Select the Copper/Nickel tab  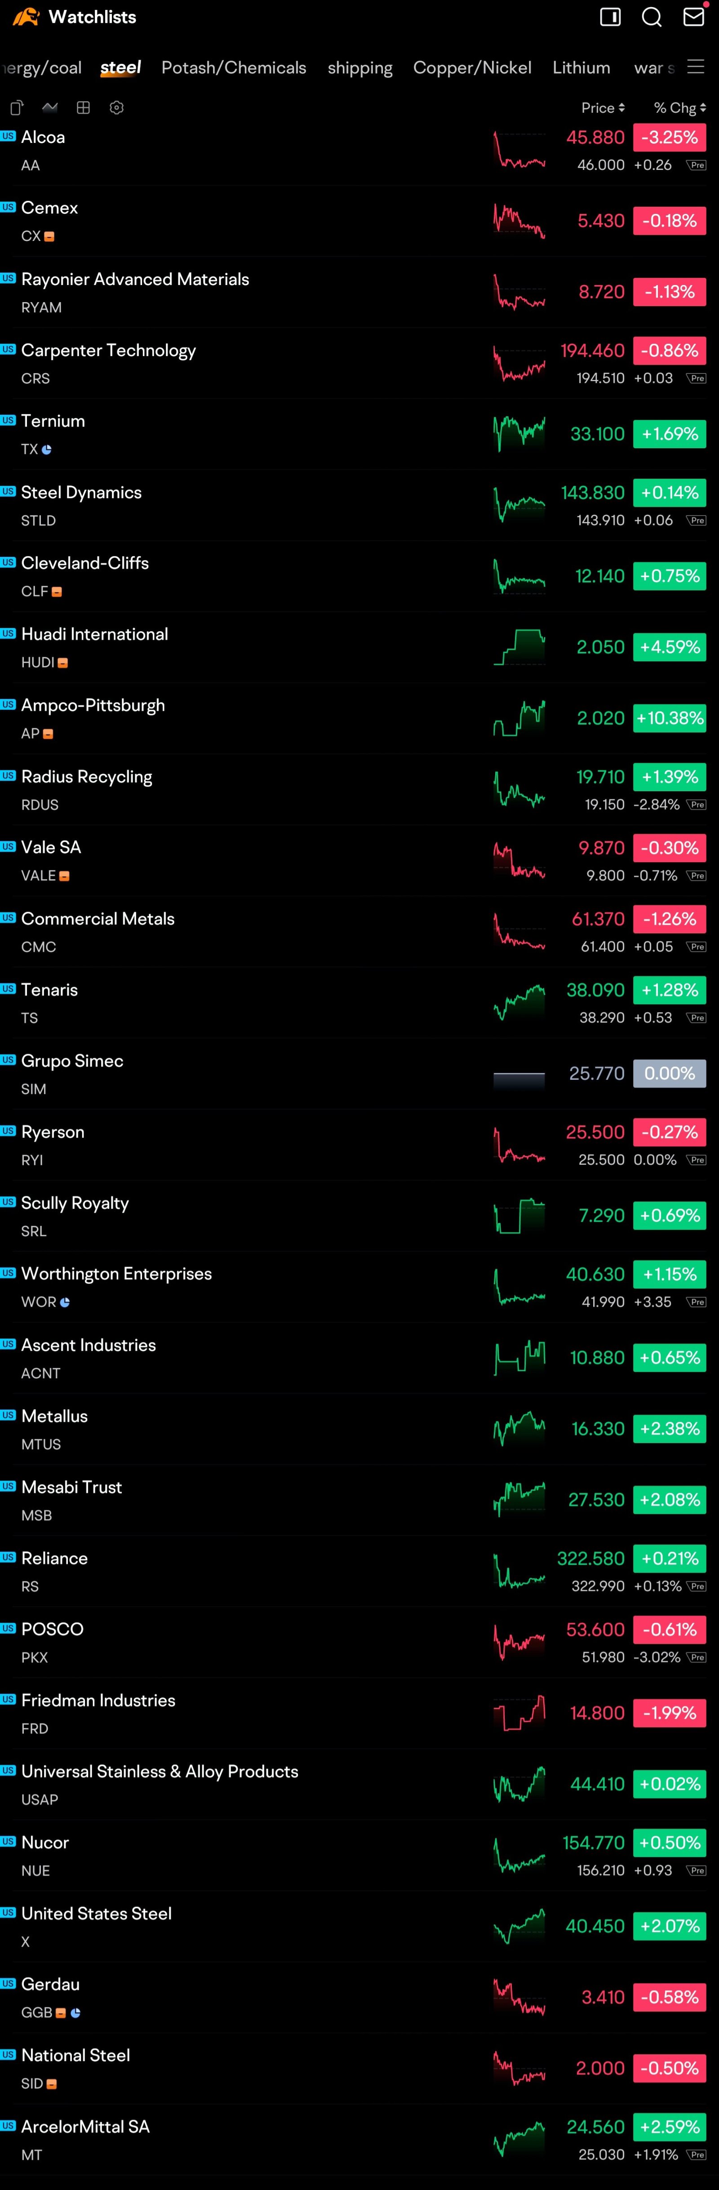[473, 67]
